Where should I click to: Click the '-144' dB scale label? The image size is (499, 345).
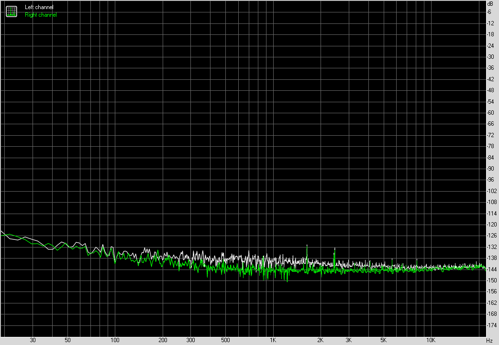[492, 270]
